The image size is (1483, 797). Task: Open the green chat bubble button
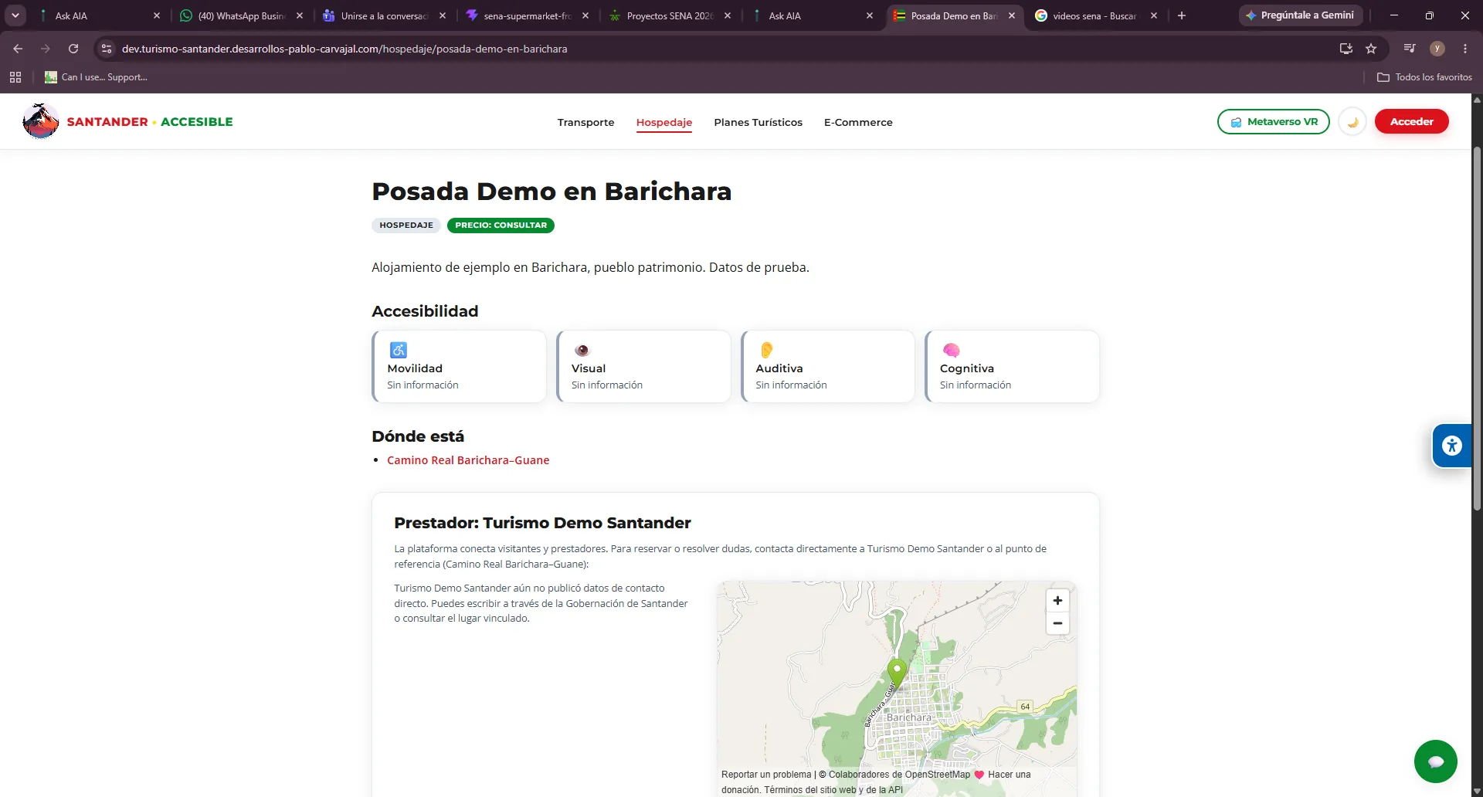click(x=1435, y=761)
